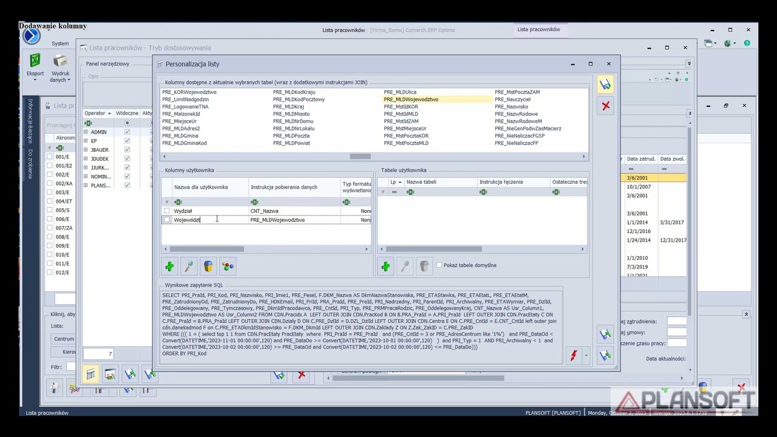Click the Comarch round application logo button
Viewport: 777px width, 437px height.
point(31,36)
